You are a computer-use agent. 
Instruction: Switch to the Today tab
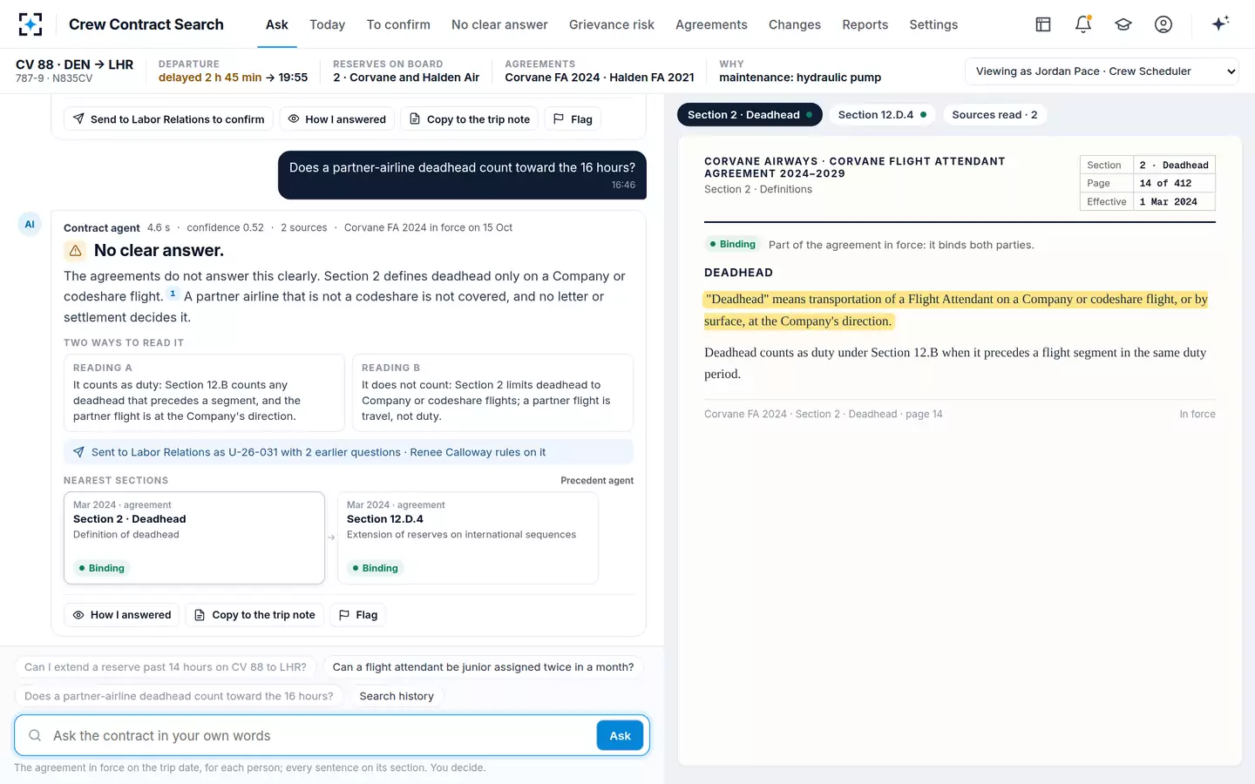pos(328,24)
